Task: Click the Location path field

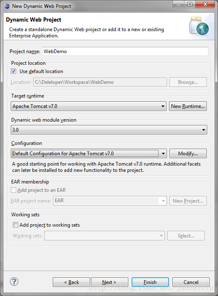Action: [x=100, y=82]
